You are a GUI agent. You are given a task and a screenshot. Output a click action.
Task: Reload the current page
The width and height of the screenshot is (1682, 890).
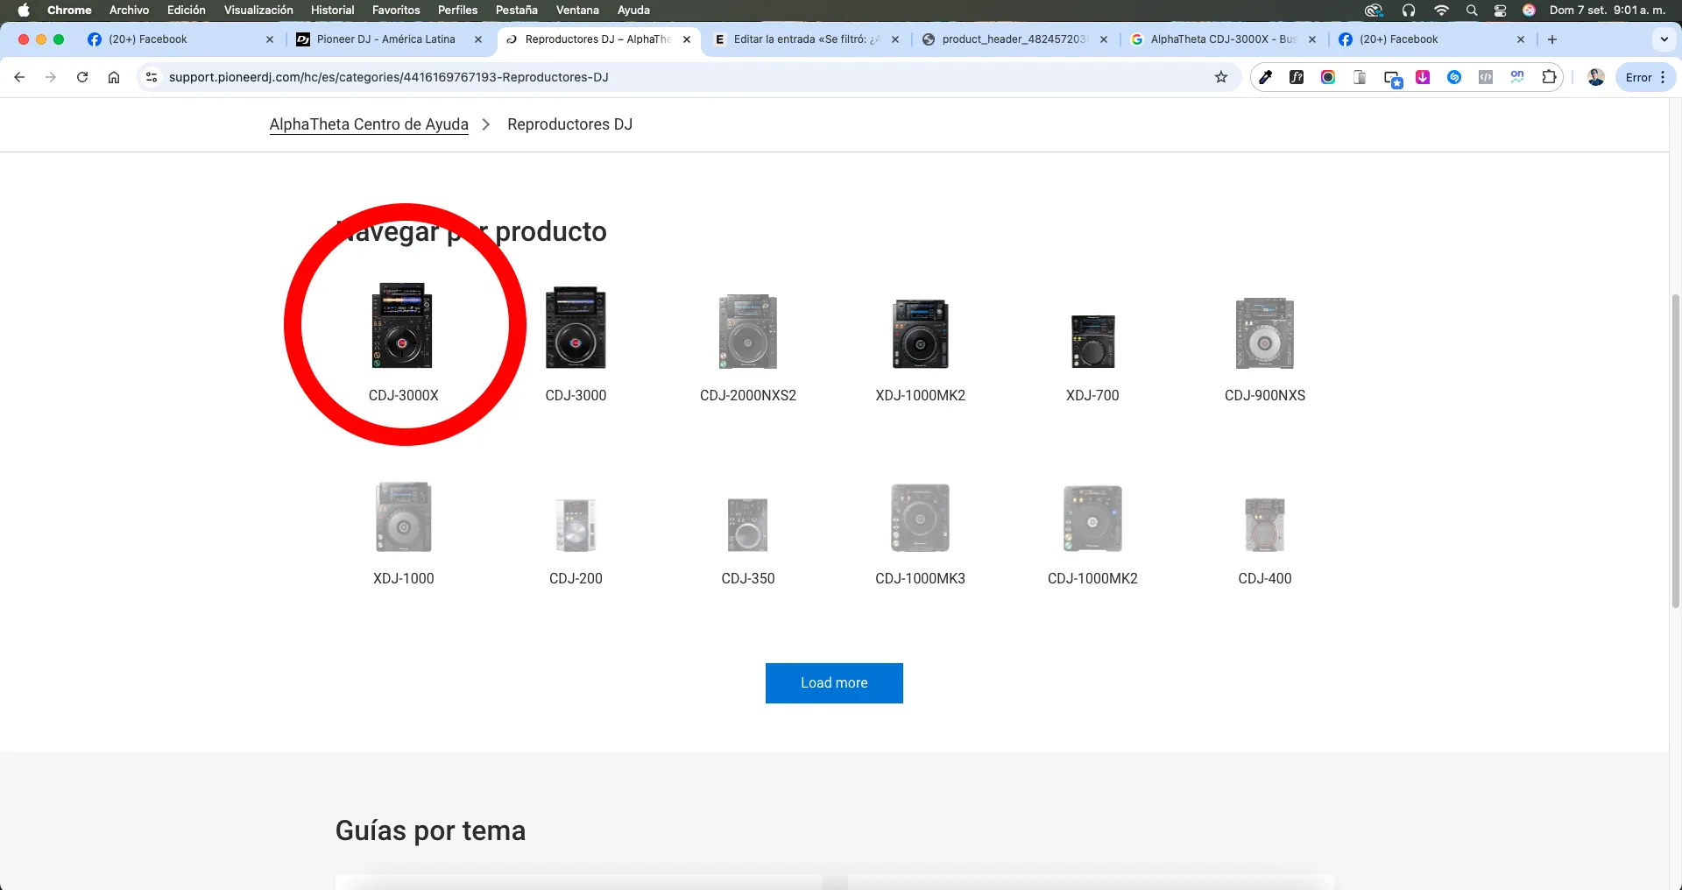pos(82,77)
